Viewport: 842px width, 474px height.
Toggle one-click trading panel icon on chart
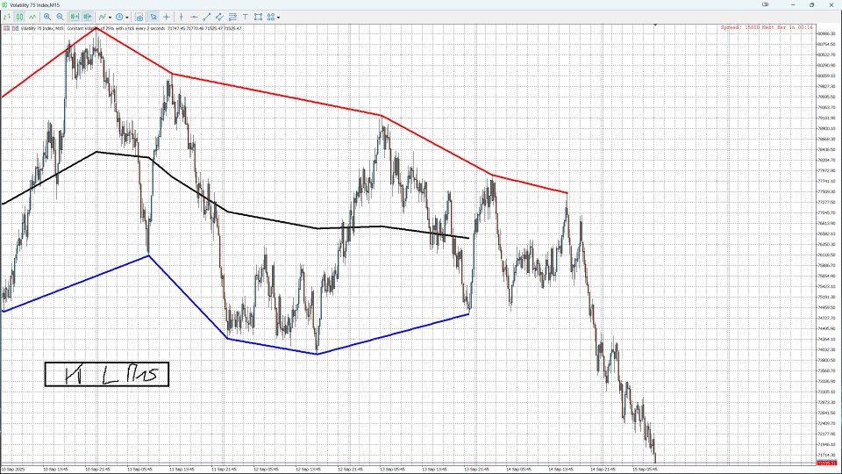[x=6, y=28]
